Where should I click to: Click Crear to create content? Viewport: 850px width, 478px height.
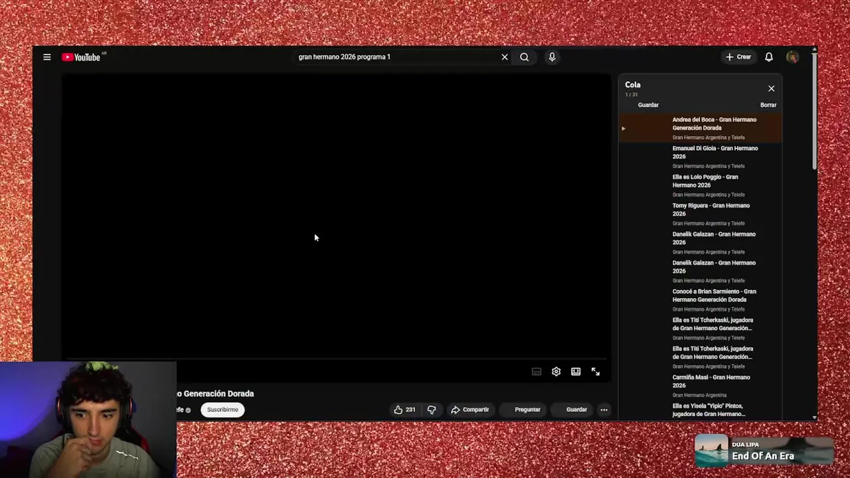(738, 57)
